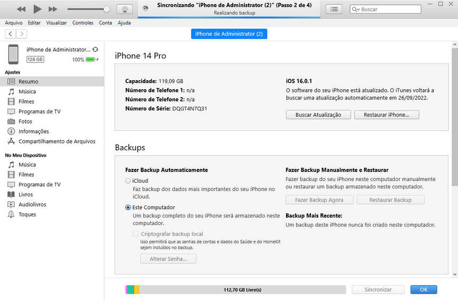Click the blue OK button

[423, 290]
